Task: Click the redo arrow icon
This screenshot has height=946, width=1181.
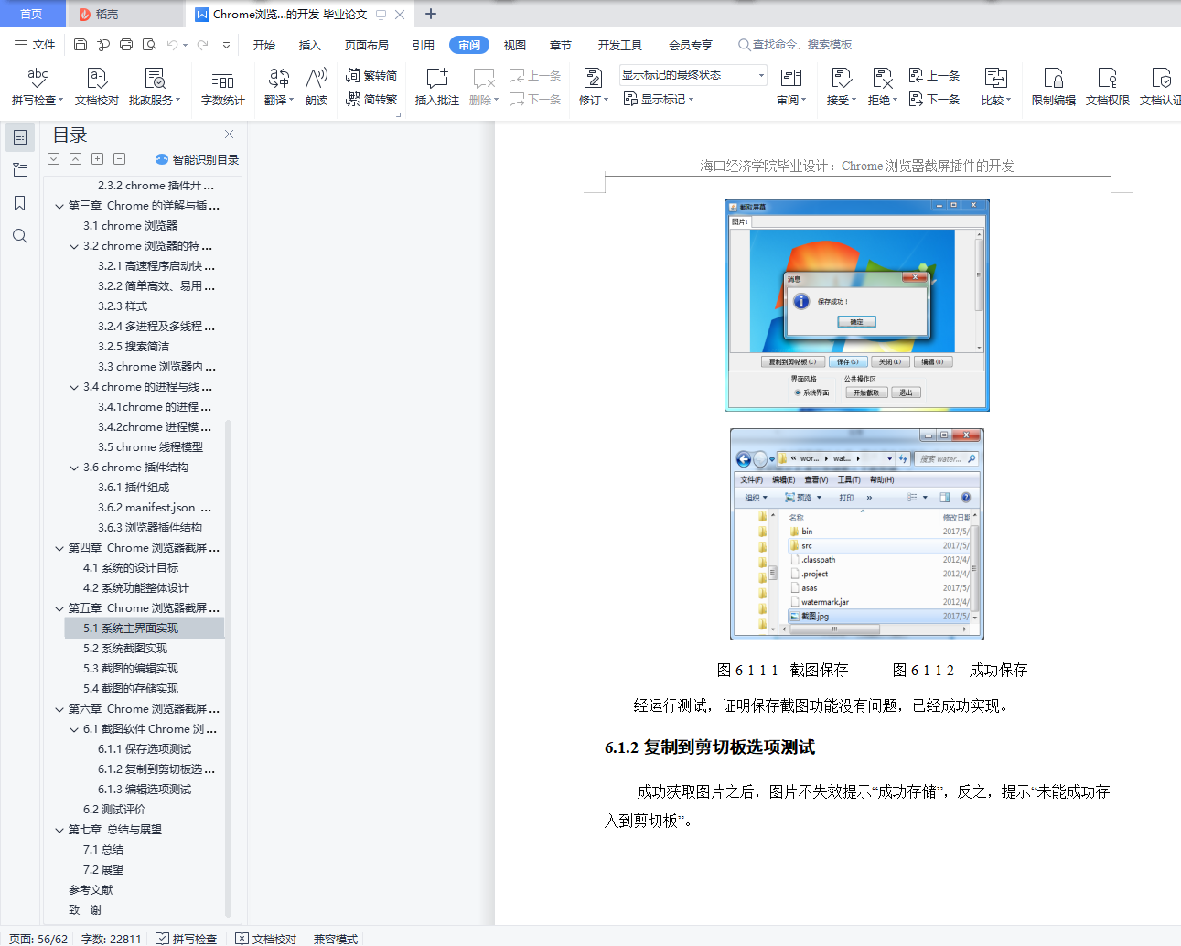Action: (203, 45)
